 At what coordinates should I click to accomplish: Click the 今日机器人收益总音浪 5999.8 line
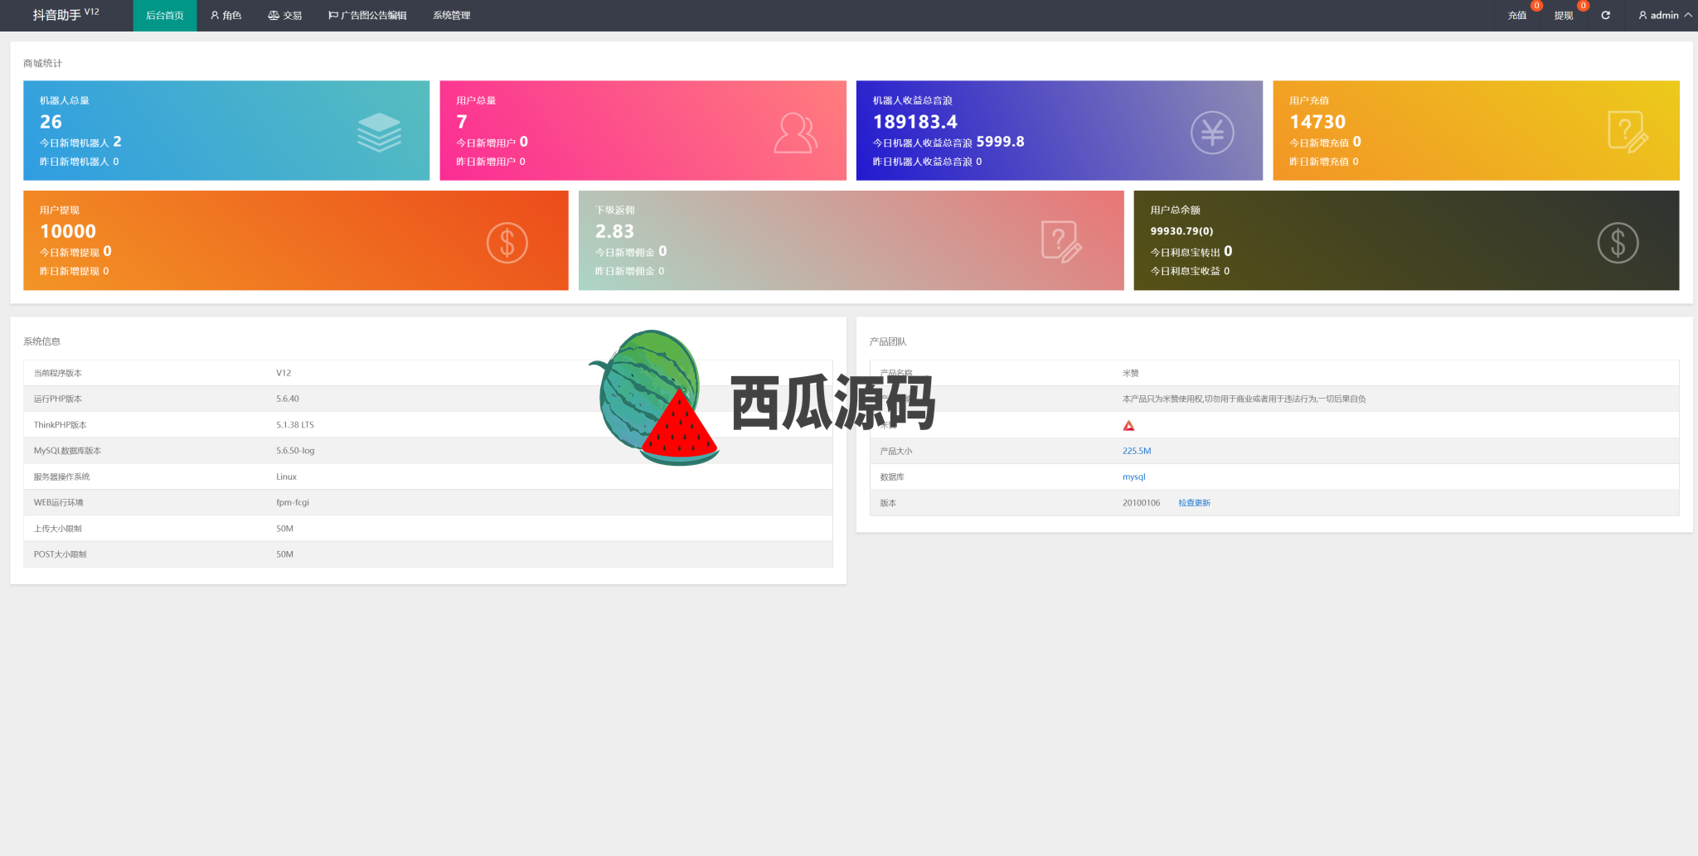pos(948,143)
